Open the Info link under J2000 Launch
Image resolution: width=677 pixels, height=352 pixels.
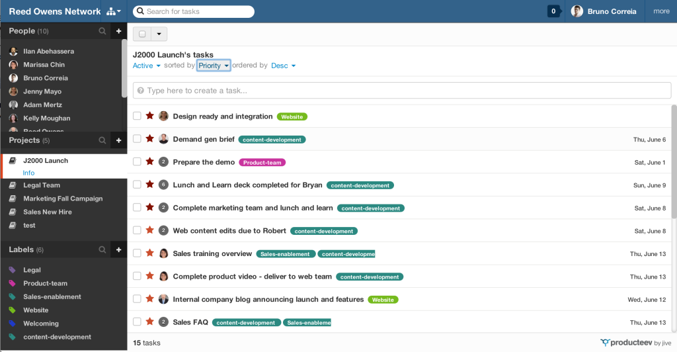(28, 173)
